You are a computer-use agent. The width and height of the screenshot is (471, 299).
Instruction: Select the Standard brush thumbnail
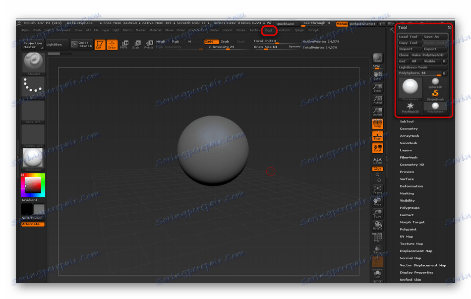pyautogui.click(x=34, y=63)
